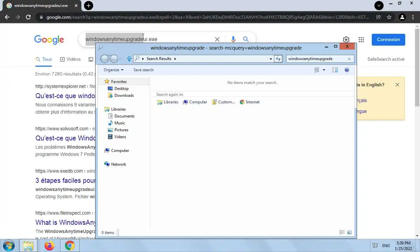Open the change view dropdown arrow
Image resolution: width=420 pixels, height=252 pixels.
tap(324, 70)
